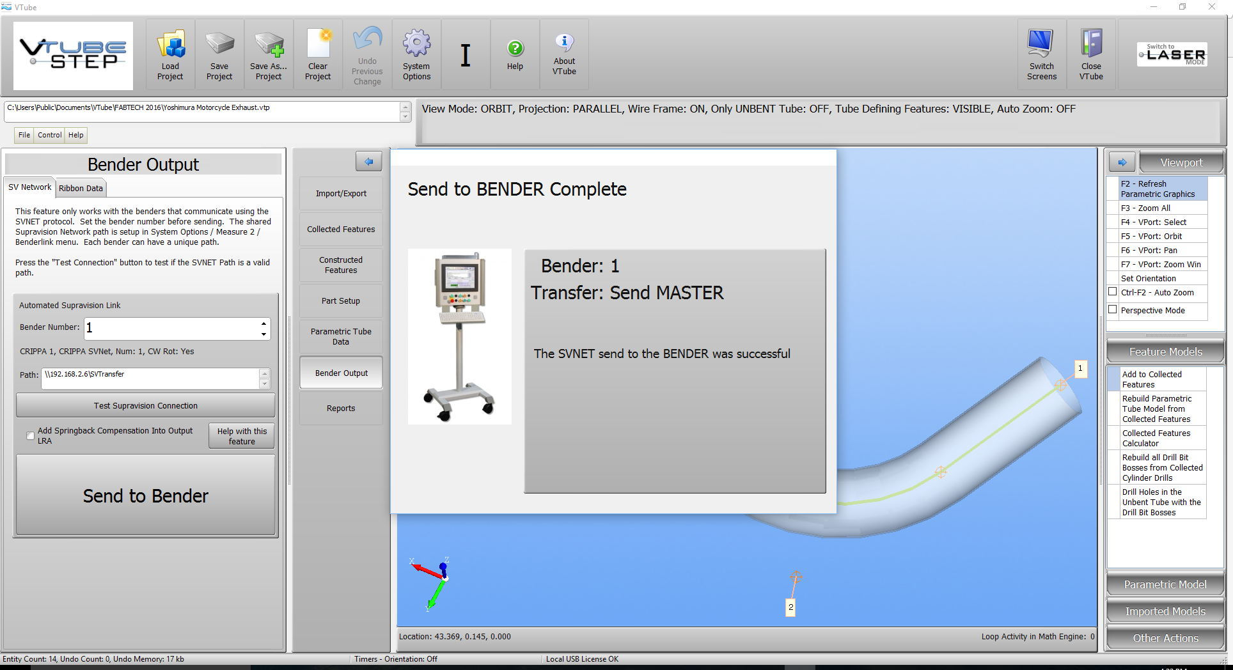Click the SVNET Path input field
The height and width of the screenshot is (670, 1233).
click(x=150, y=378)
